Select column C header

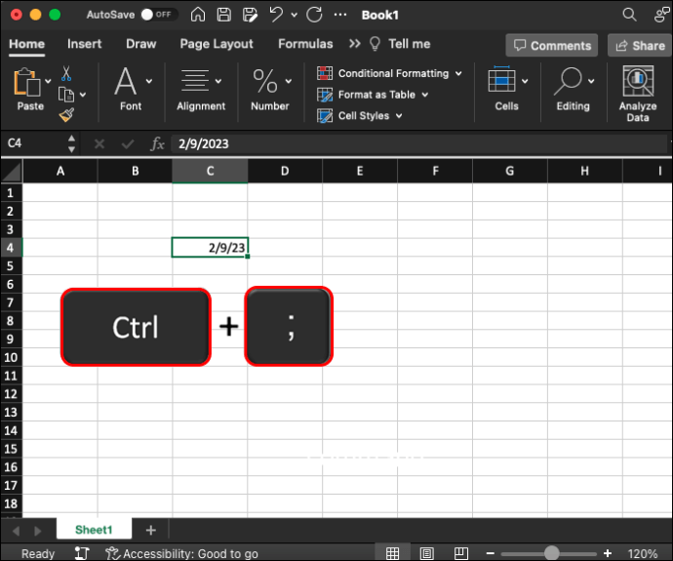[210, 171]
